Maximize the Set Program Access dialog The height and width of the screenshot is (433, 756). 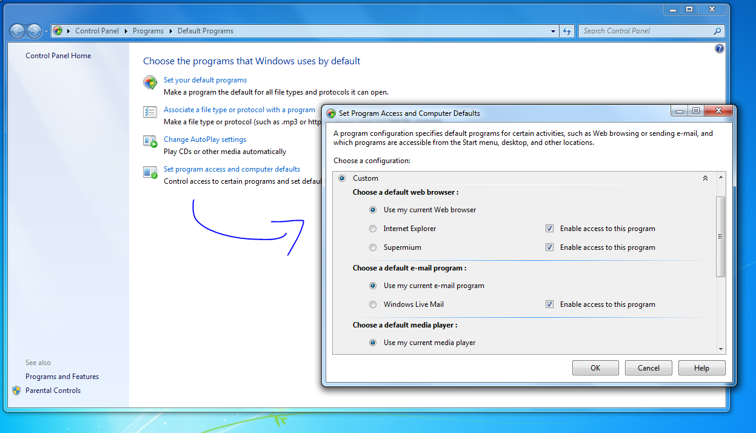695,111
